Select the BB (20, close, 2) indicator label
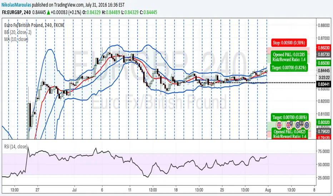 (x=18, y=32)
